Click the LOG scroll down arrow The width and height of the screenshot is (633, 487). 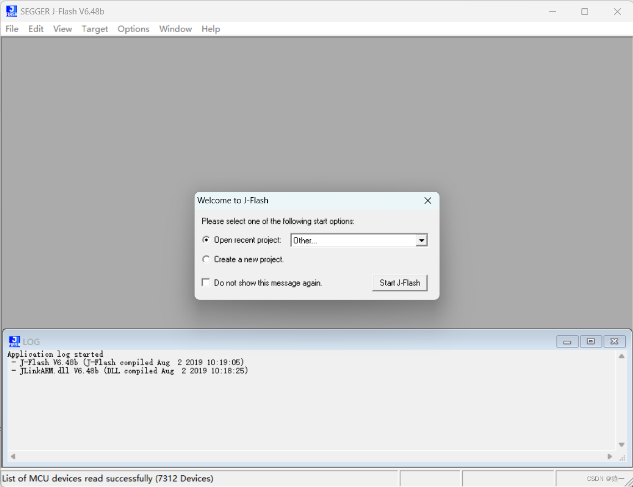click(622, 445)
